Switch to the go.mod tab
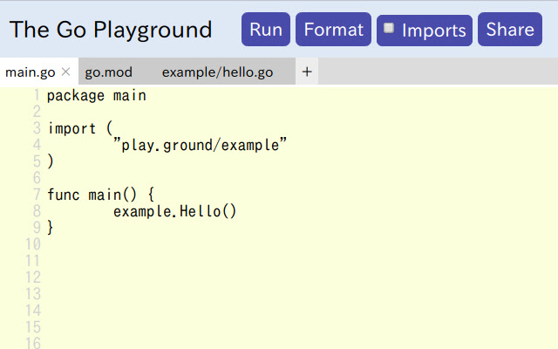This screenshot has width=558, height=349. (108, 72)
